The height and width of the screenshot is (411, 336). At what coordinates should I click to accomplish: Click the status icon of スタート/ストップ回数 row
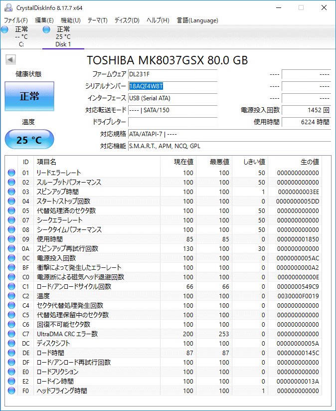coord(11,201)
